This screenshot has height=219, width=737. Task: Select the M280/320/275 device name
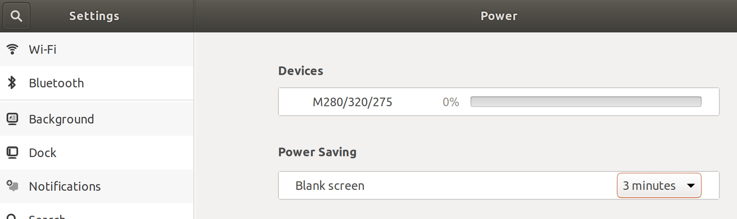point(352,102)
